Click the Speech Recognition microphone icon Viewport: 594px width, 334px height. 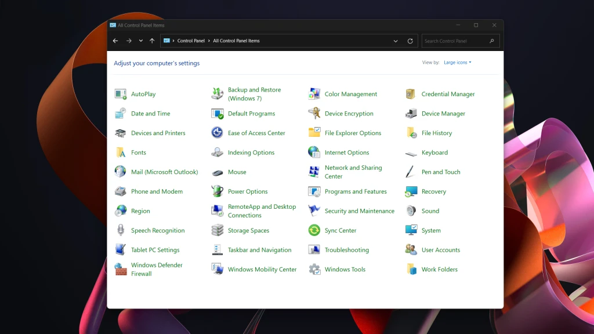click(121, 231)
